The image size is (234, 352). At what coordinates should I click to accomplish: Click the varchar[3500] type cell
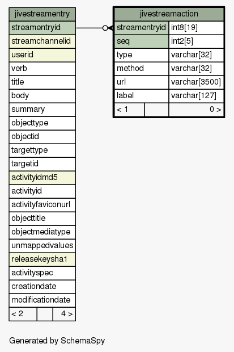pos(197,82)
